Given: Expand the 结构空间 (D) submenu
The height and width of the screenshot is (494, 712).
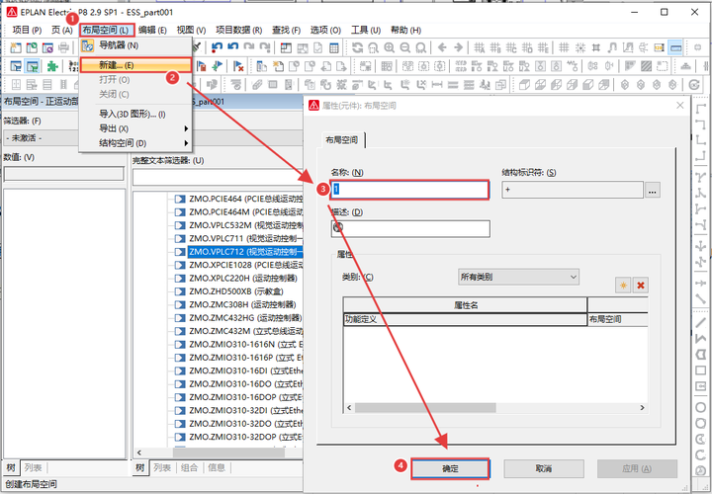Looking at the screenshot, I should [135, 143].
